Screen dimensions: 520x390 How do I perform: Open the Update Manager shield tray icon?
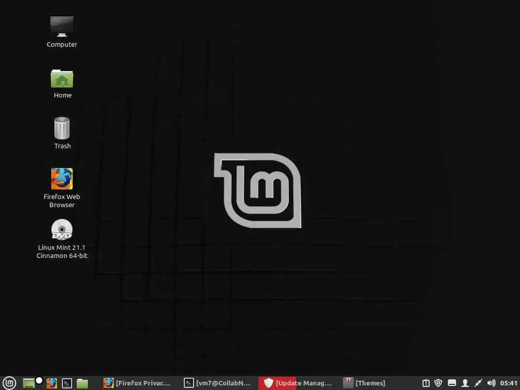click(x=438, y=383)
